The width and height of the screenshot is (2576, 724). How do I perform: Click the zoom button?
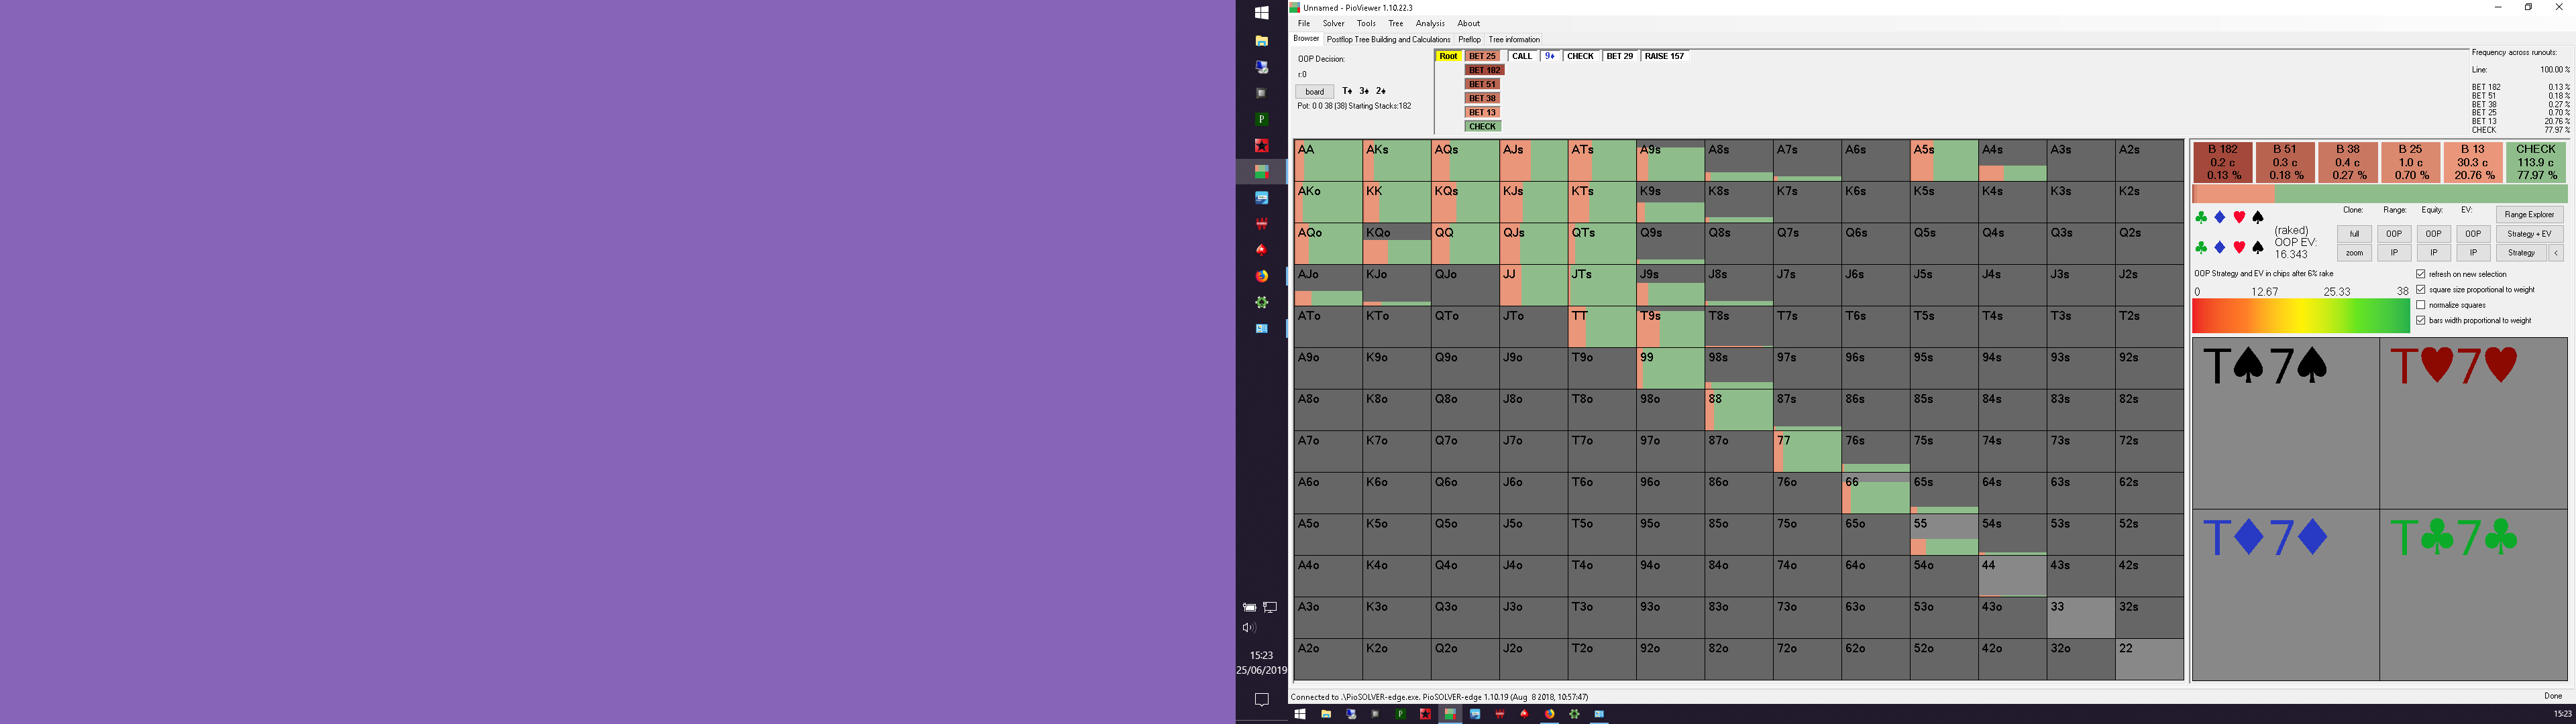pyautogui.click(x=2354, y=253)
